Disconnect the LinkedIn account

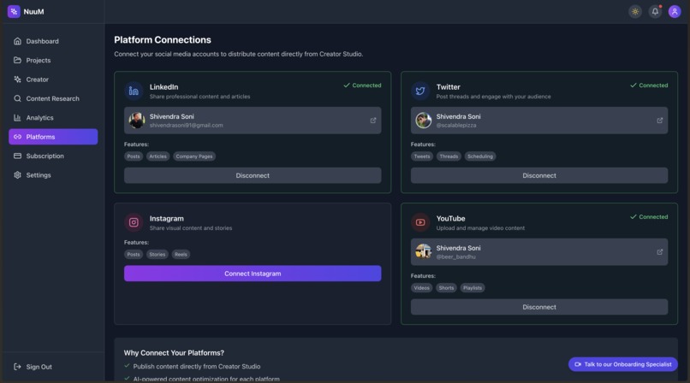(x=253, y=175)
